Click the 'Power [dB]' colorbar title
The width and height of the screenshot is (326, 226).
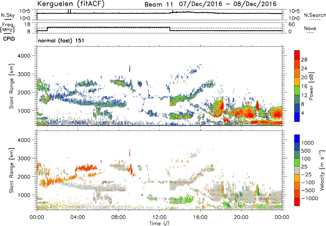(x=311, y=86)
